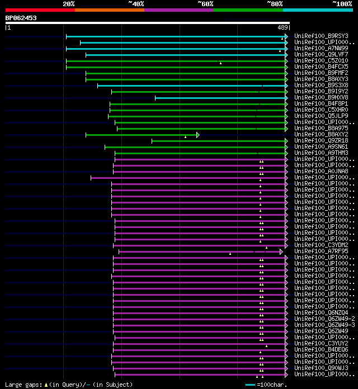Click the query name BP062453

(x=21, y=18)
